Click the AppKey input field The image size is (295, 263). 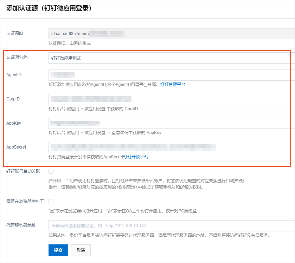click(x=172, y=123)
